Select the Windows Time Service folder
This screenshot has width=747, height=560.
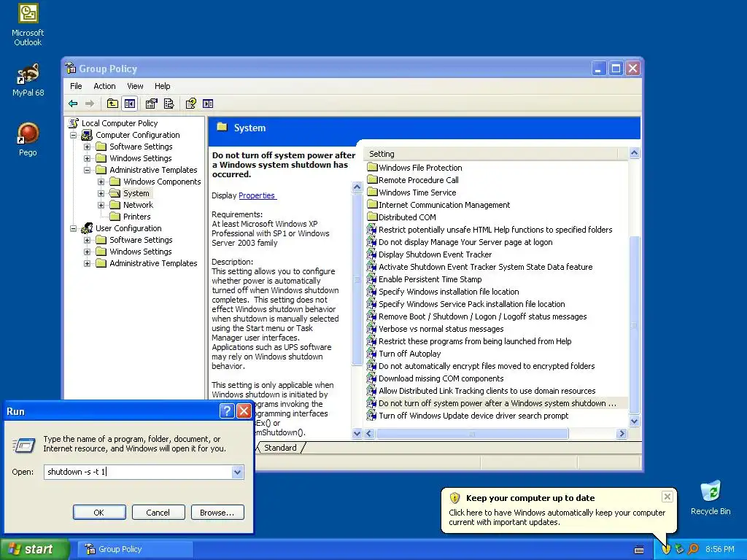coord(411,192)
